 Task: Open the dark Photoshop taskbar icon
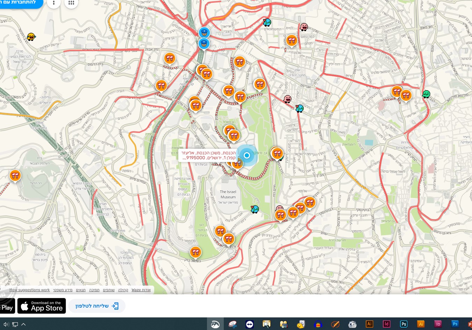[403, 324]
